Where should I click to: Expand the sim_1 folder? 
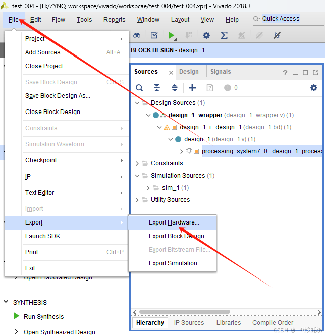(148, 188)
